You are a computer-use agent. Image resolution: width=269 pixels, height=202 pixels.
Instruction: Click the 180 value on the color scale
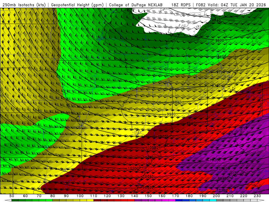tap(189, 196)
